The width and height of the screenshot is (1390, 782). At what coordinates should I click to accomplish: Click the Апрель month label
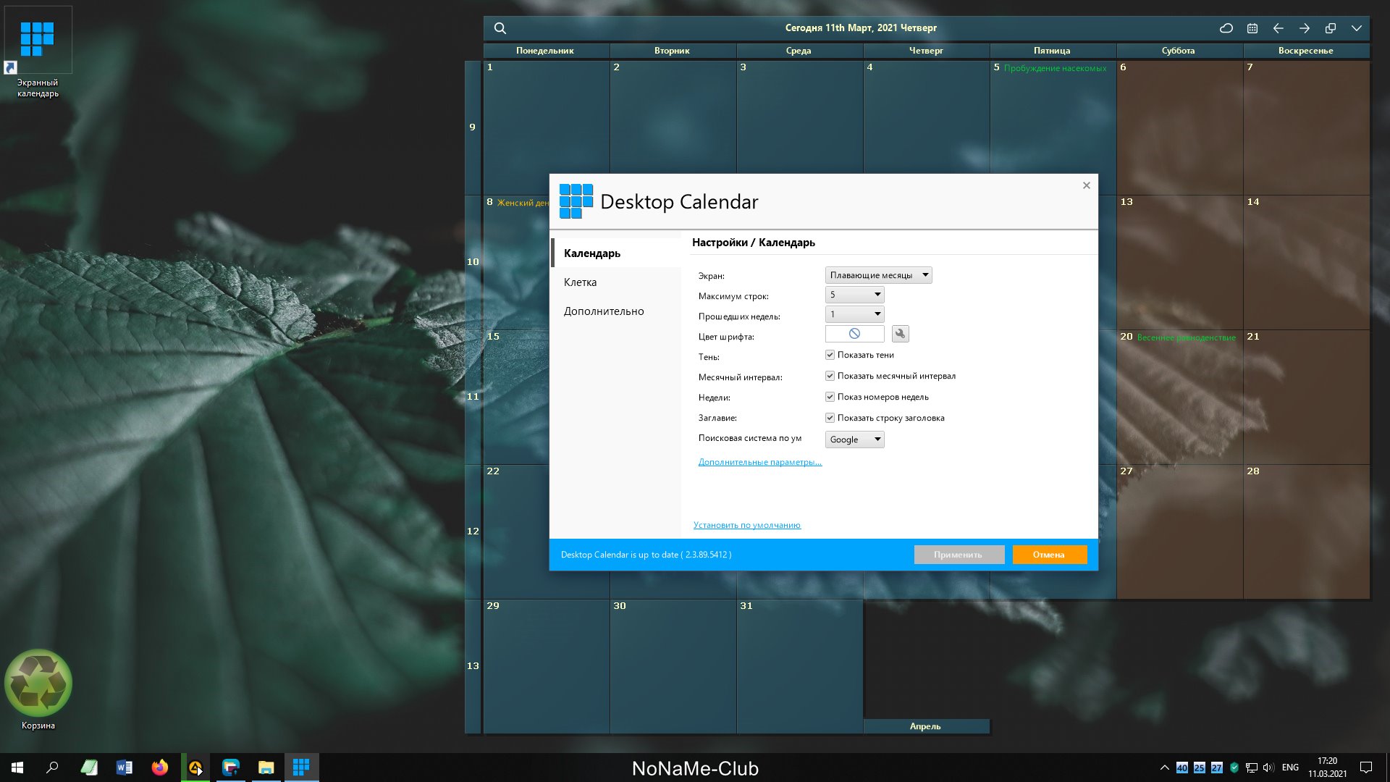point(925,726)
